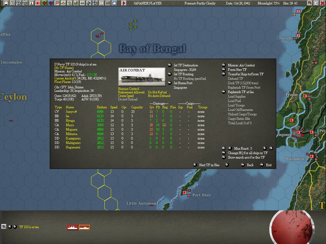326x244 pixels.
Task: Click the cloud weather toolbar icon
Action: pos(114,3)
